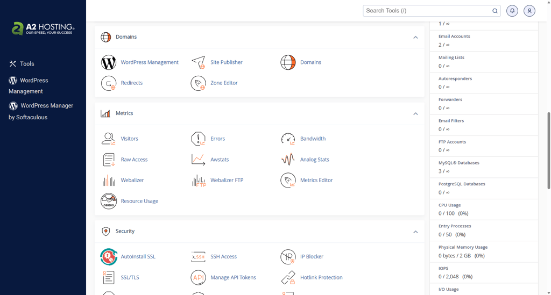Open the Analog Stats waveform icon
551x295 pixels.
pyautogui.click(x=288, y=160)
